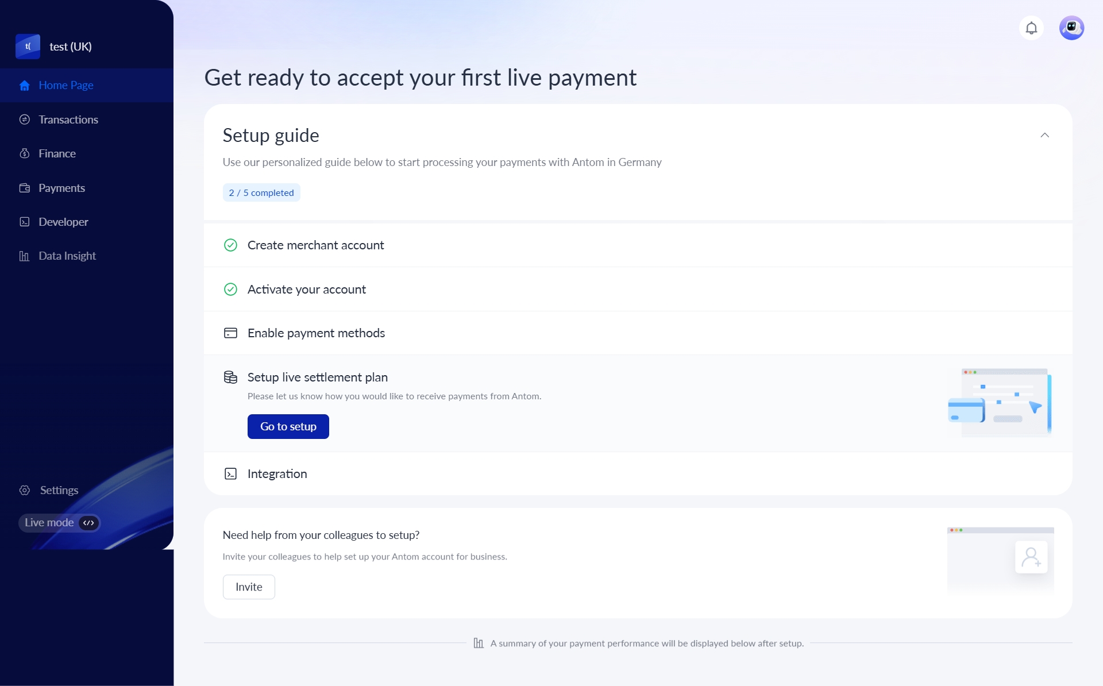Collapse the Setup guide panel chevron

click(1044, 136)
